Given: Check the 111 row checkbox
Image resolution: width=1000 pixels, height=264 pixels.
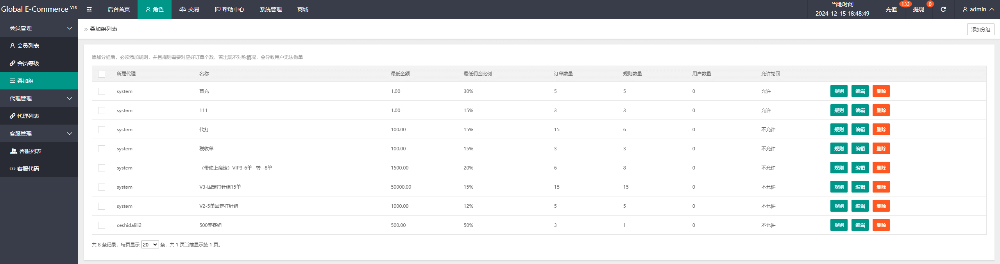Looking at the screenshot, I should (102, 111).
